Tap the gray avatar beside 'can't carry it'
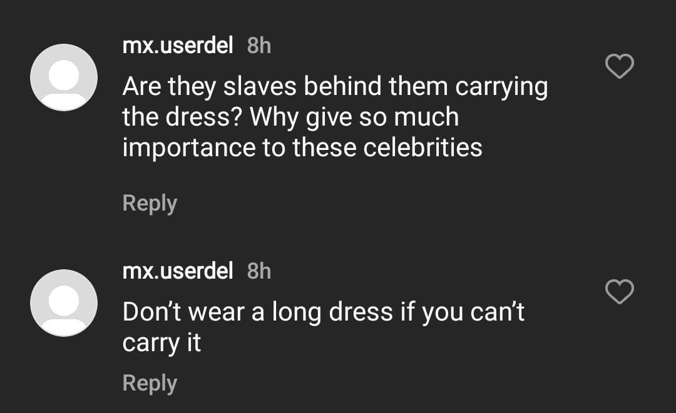 pyautogui.click(x=64, y=303)
